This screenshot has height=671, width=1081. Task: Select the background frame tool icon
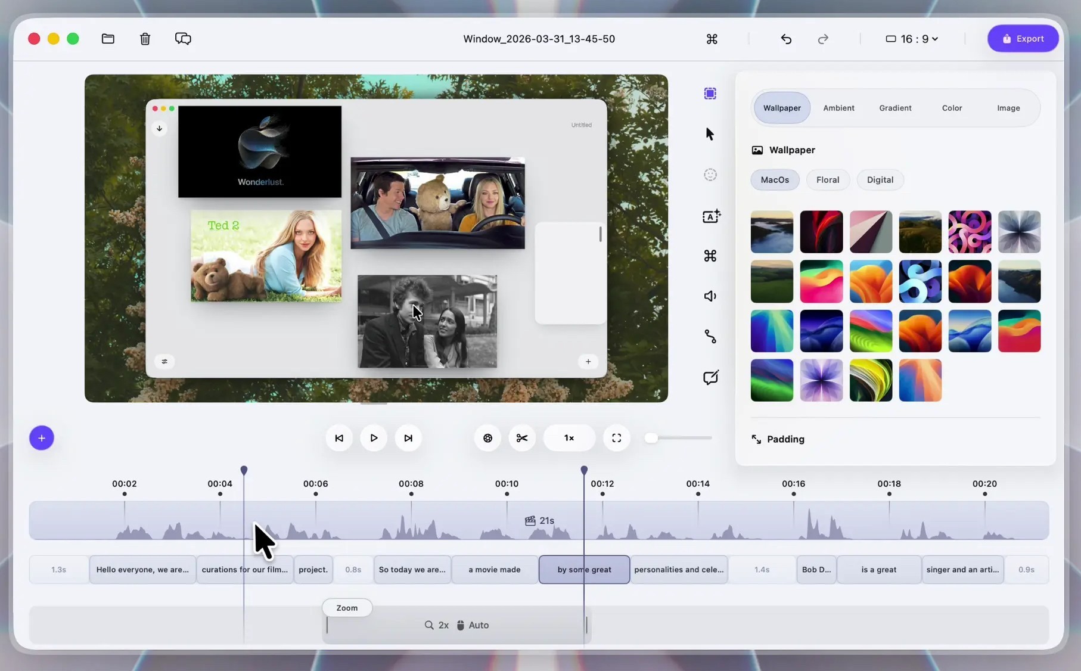tap(710, 94)
